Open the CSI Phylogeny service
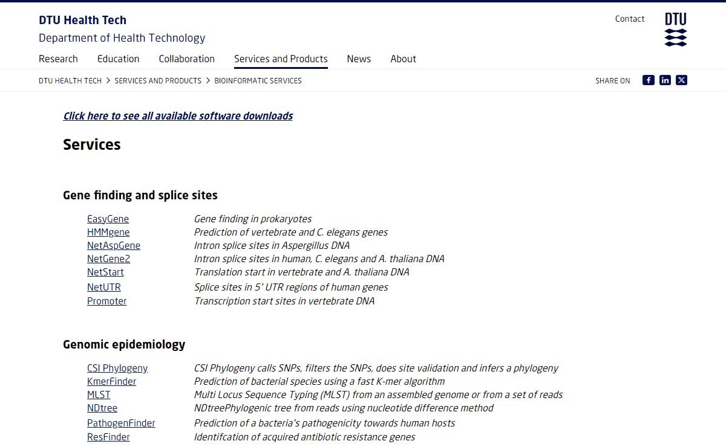The width and height of the screenshot is (726, 447). tap(117, 368)
